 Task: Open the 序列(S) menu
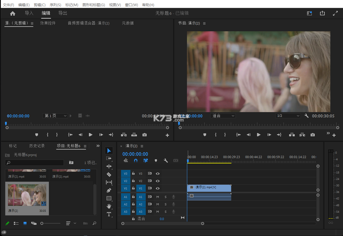click(55, 5)
